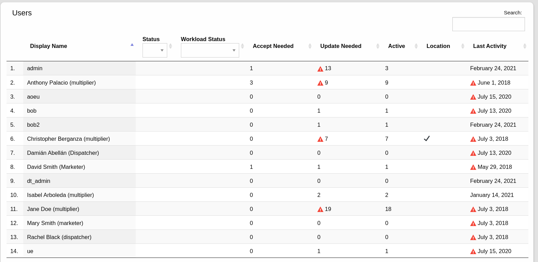Click warning icon next to June 1, 2018
Screen dimensions: 538x262
(x=473, y=83)
